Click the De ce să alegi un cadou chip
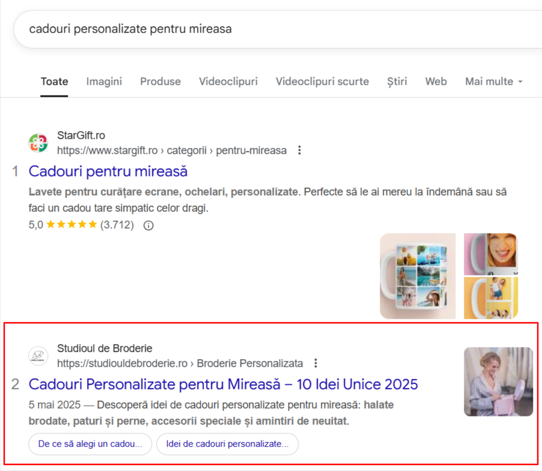Image resolution: width=542 pixels, height=471 pixels. click(x=90, y=444)
